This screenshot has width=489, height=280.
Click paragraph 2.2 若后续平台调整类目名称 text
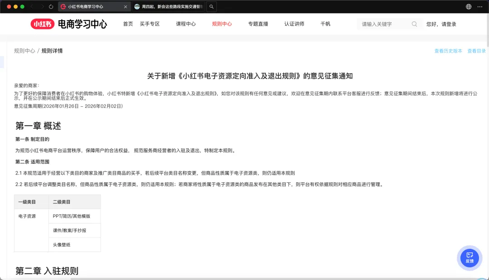point(200,185)
